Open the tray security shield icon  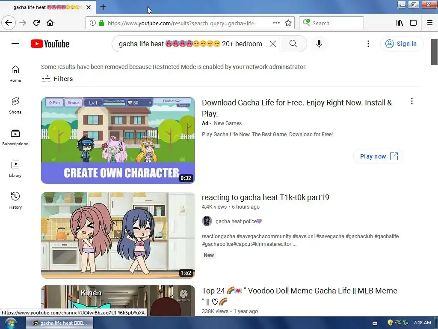pos(390,323)
